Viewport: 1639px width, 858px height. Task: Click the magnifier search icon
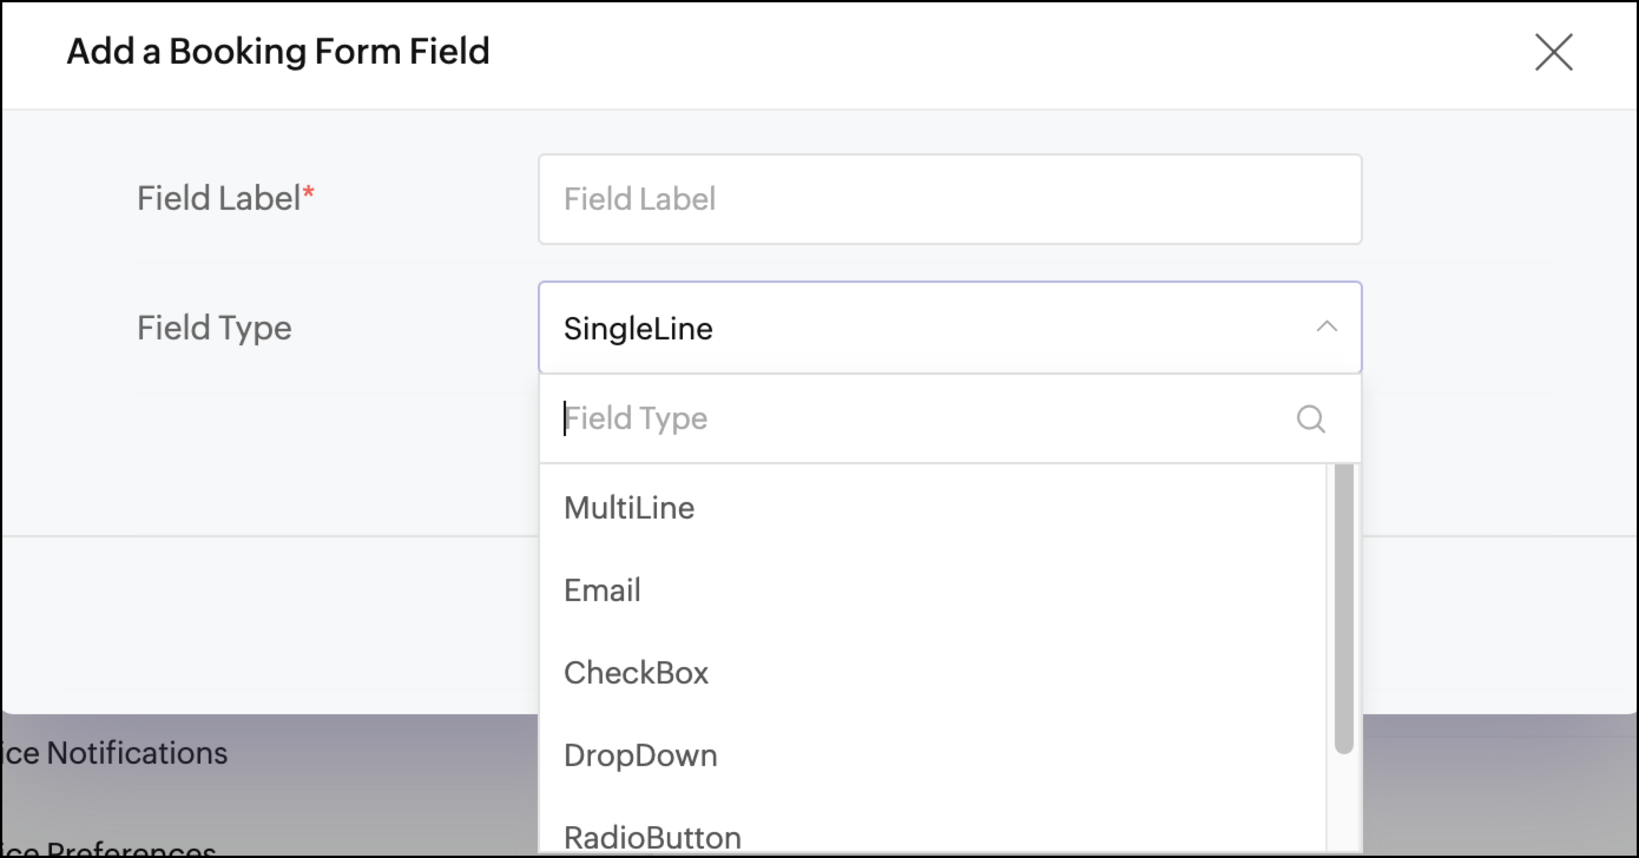click(1311, 419)
